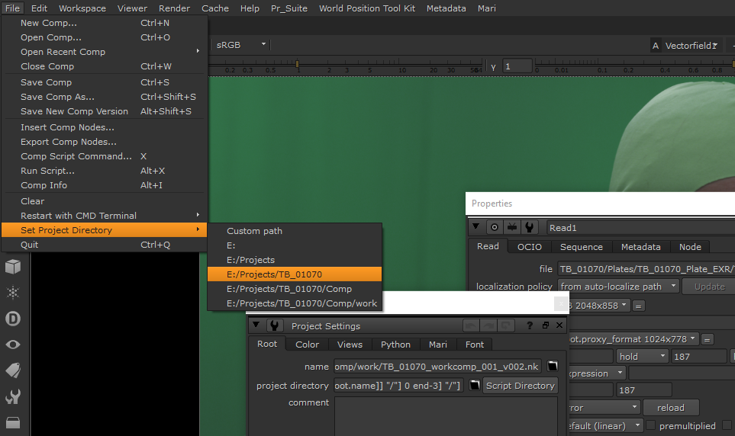Open the MetaData tag toolbar icon

[13, 370]
